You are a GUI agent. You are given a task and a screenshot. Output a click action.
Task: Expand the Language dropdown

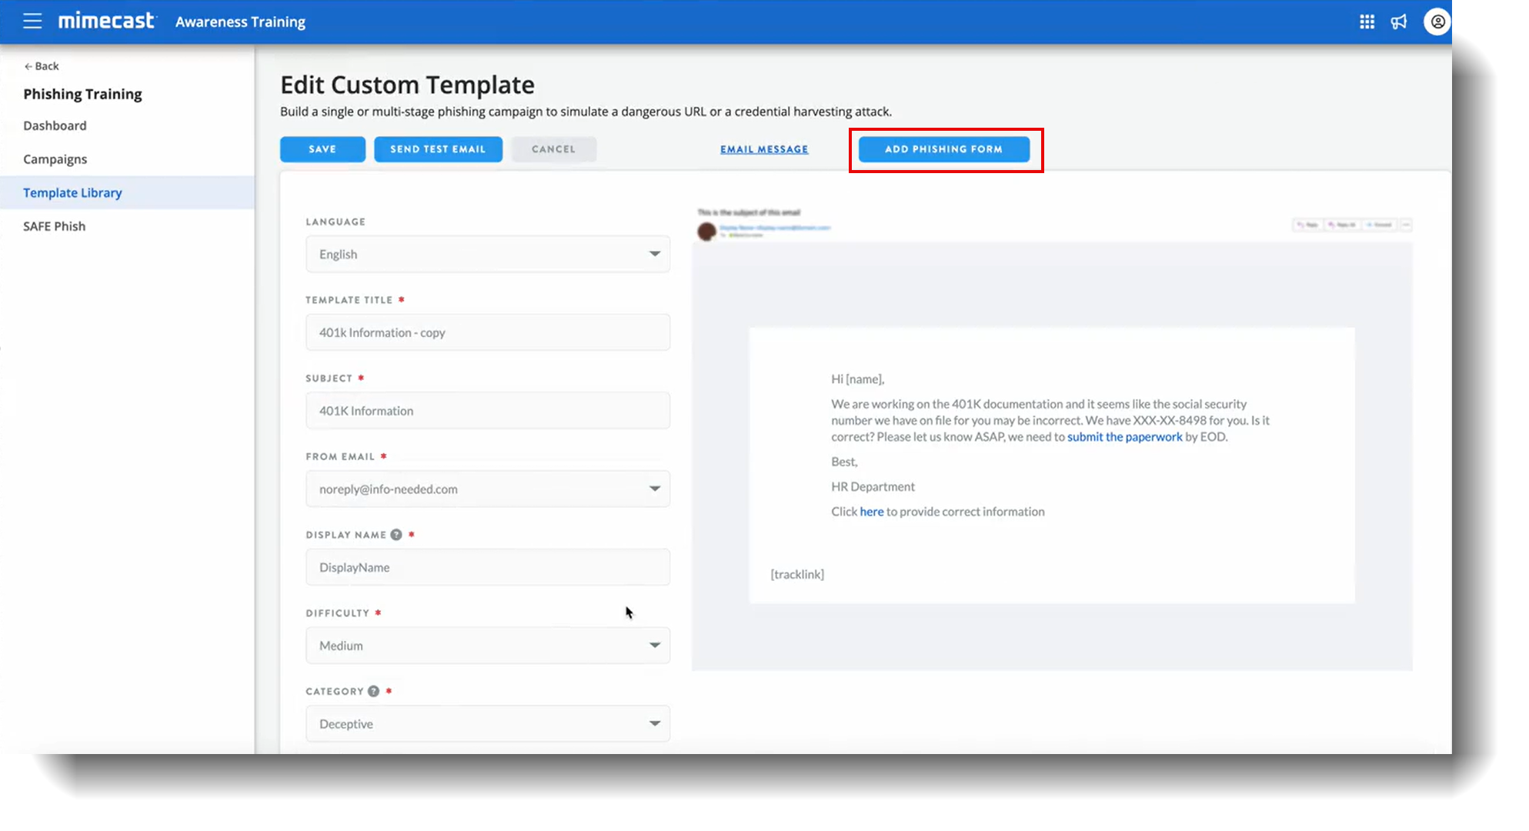click(x=488, y=254)
